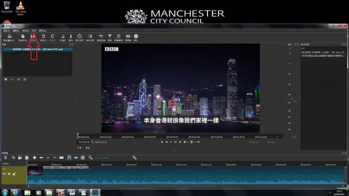Click the player scrub bar playhead

(x=78, y=136)
